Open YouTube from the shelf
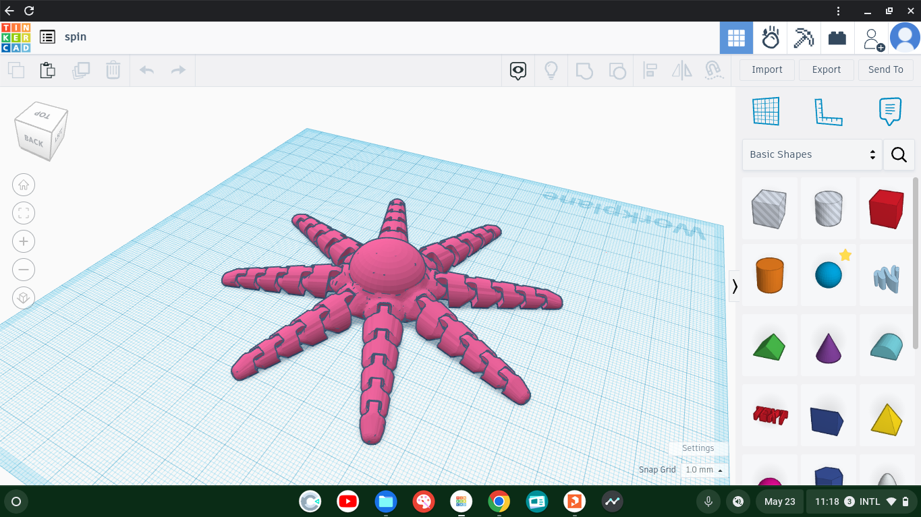 click(348, 501)
